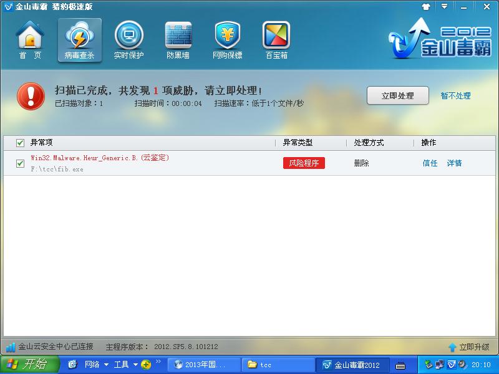This screenshot has width=499, height=374.
Task: Select the 病毒查杀 virus scan tab
Action: [80, 40]
